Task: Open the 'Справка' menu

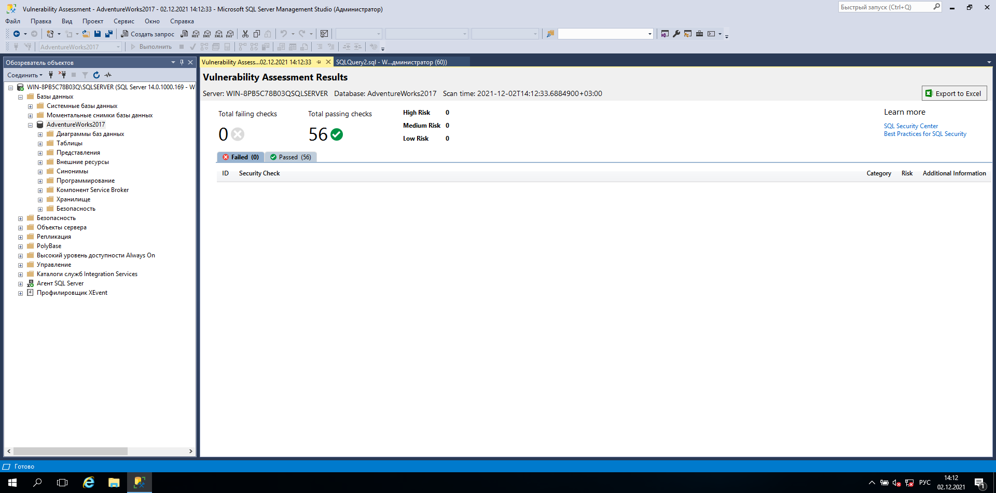Action: (182, 21)
